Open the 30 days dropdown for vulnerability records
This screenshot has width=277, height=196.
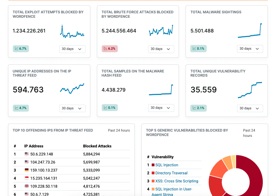(250, 108)
